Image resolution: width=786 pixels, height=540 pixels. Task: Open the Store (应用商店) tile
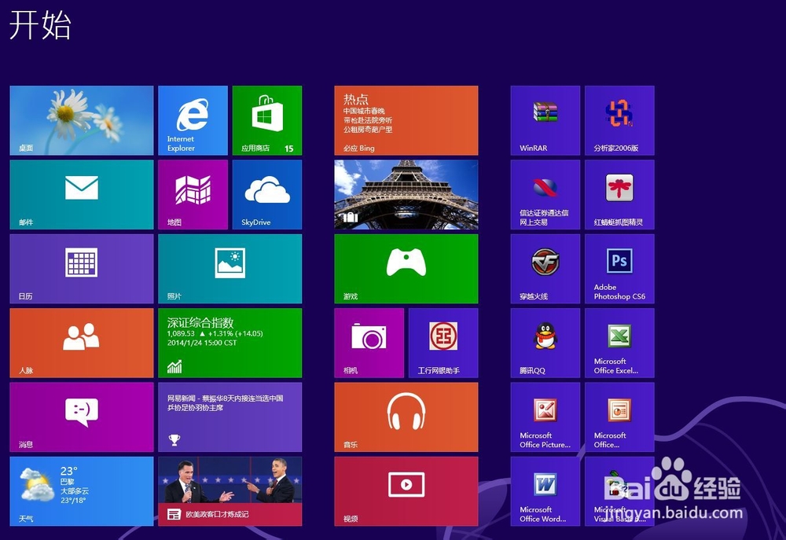click(267, 120)
